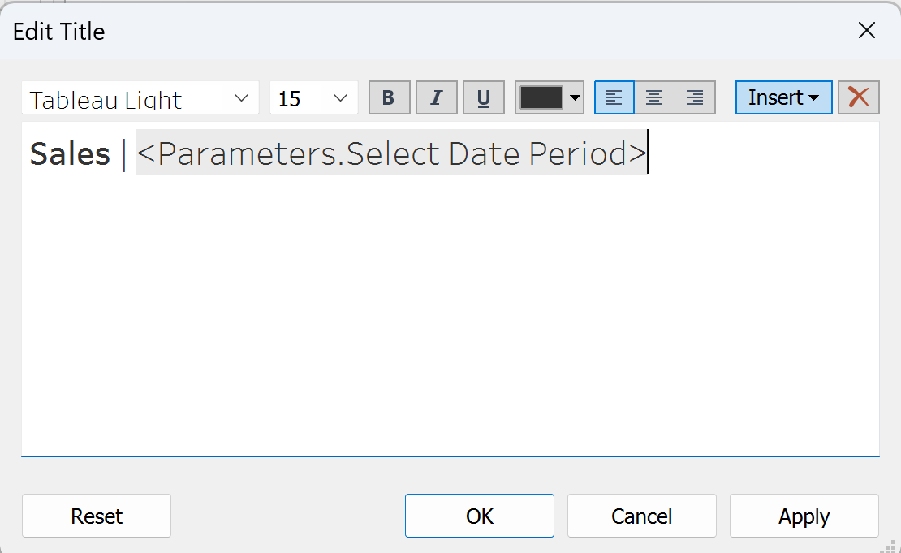Viewport: 901px width, 553px height.
Task: Expand the font size 15 dropdown
Action: coord(341,98)
